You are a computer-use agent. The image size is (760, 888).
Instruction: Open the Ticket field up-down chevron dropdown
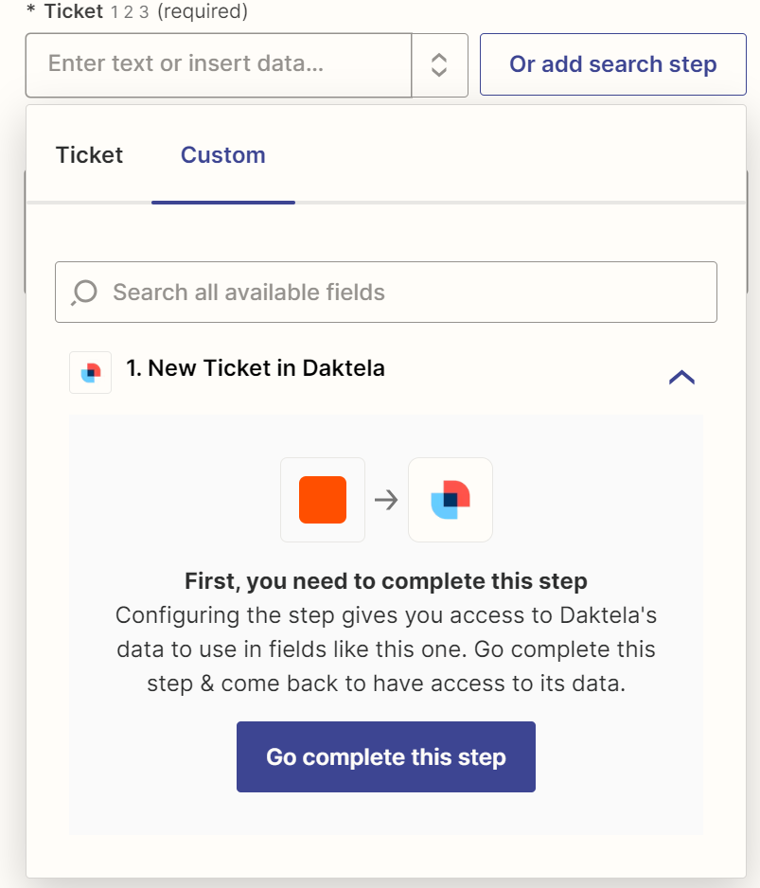coord(439,64)
